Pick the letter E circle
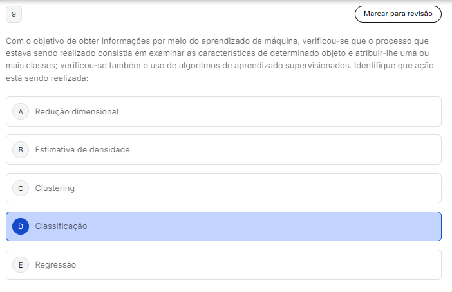452x292 pixels. click(x=21, y=264)
